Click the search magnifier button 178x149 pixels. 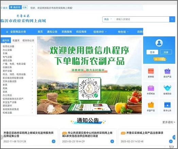click(172, 19)
